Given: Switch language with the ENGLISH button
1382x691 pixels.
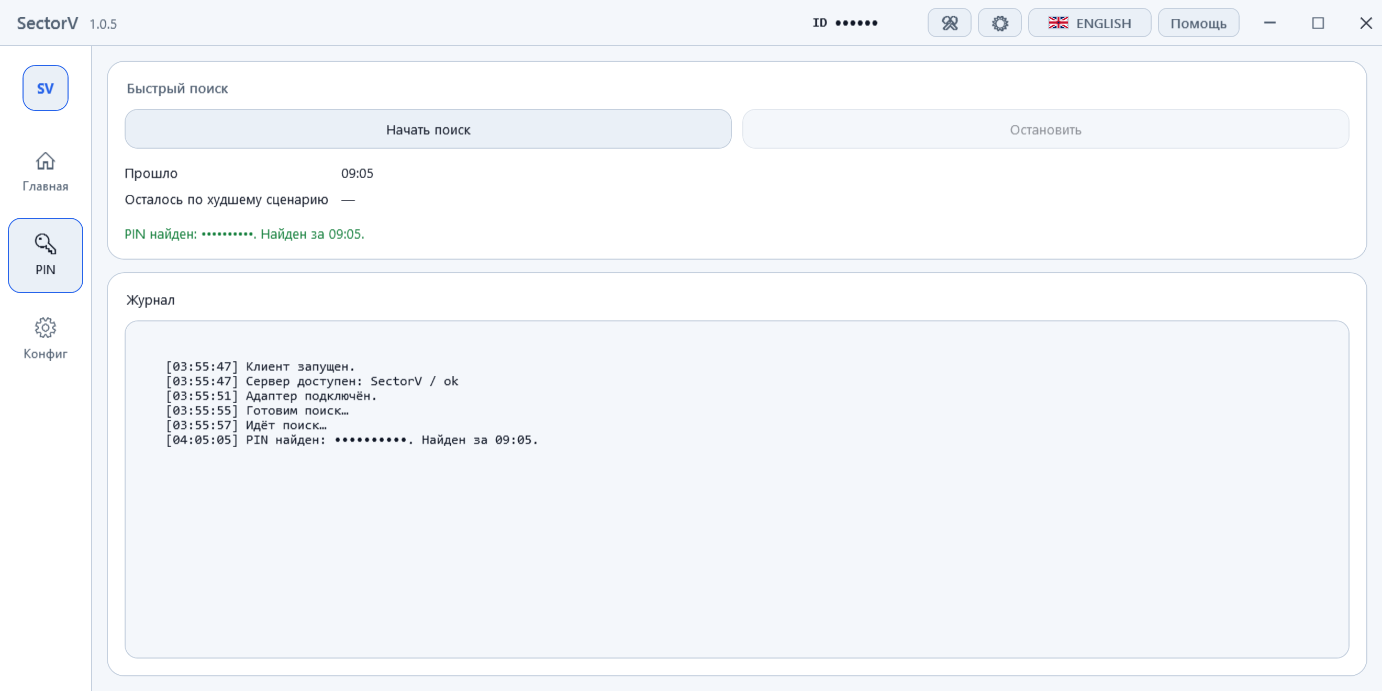Looking at the screenshot, I should pos(1089,23).
